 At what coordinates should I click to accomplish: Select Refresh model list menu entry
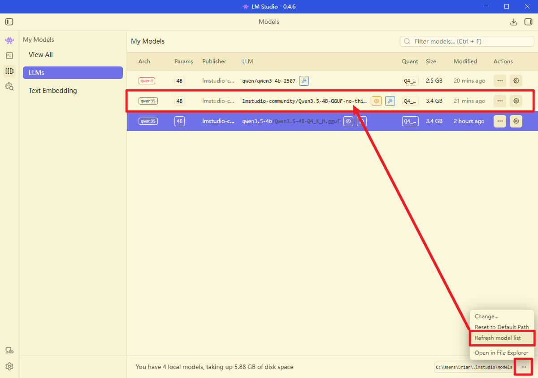(x=498, y=338)
